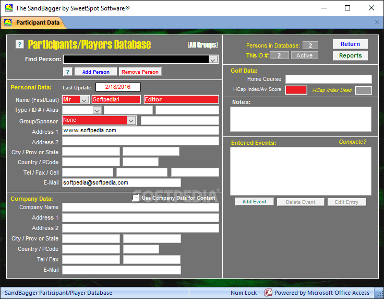Click the personal PCode input field
The image size is (384, 299).
[x=140, y=162]
